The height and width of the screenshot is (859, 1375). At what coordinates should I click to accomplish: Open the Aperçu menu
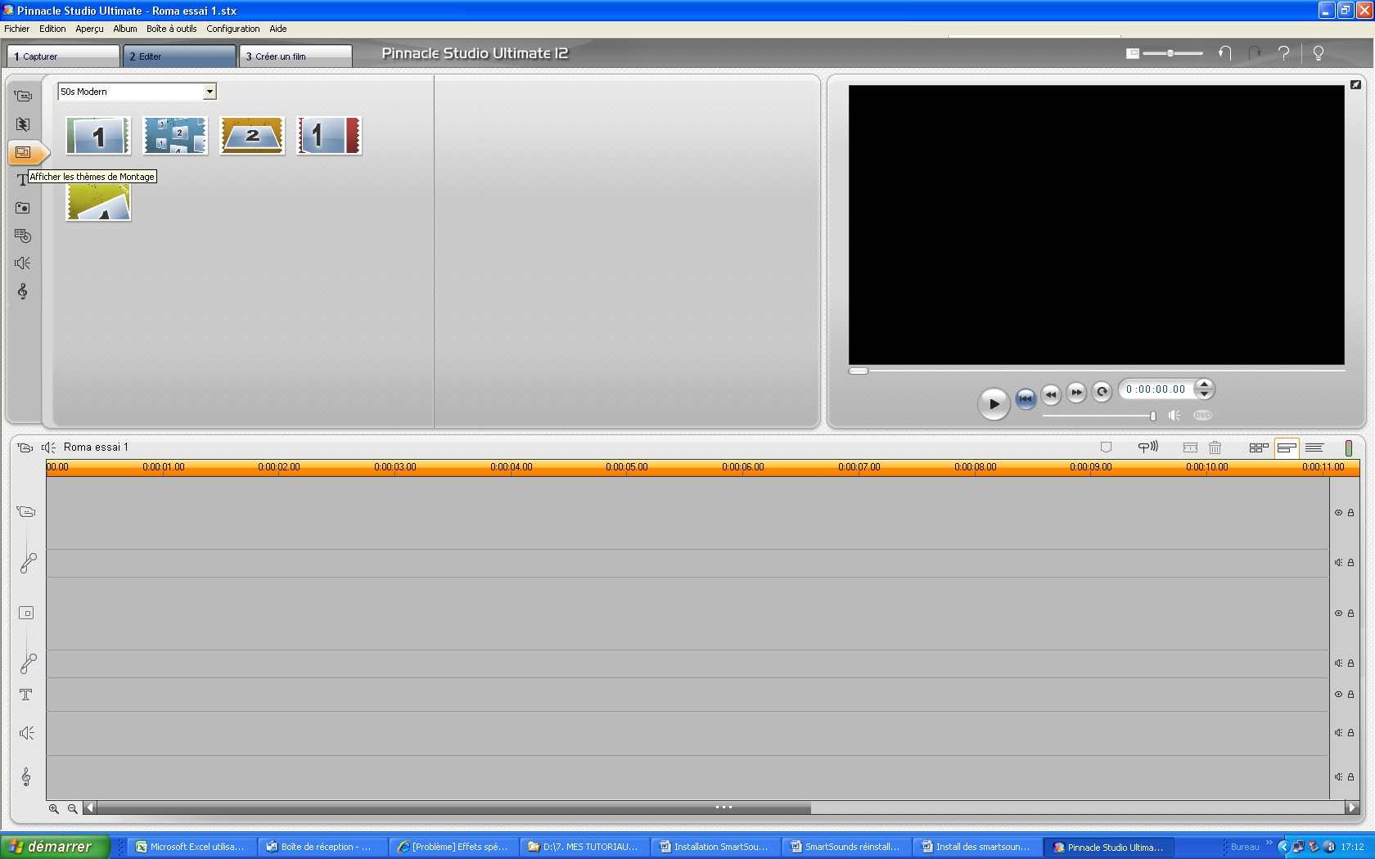[89, 29]
